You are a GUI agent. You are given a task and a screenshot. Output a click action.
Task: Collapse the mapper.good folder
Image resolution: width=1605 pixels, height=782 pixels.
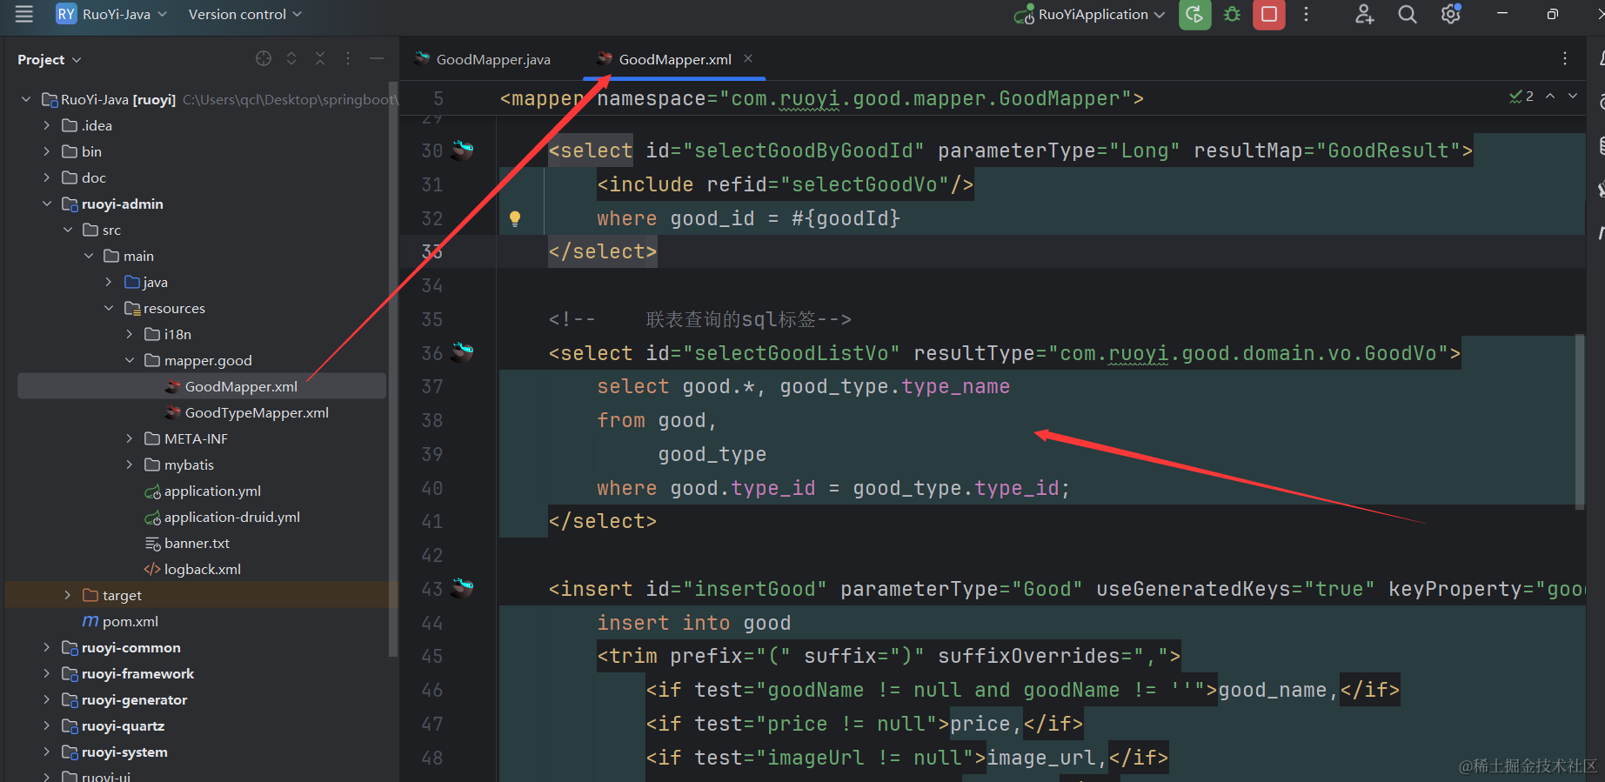[x=130, y=360]
